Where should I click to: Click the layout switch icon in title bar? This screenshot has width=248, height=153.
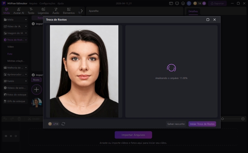pyautogui.click(x=171, y=3)
